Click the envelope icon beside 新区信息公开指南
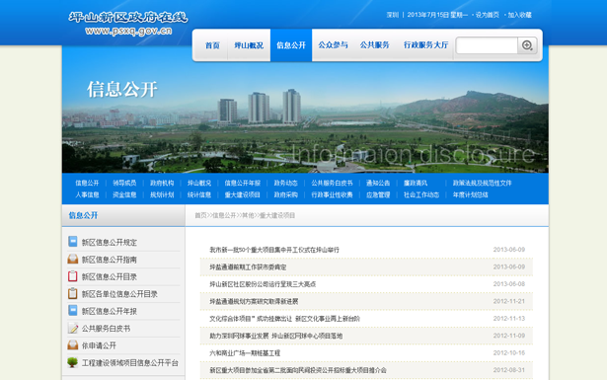Screen dimensions: 607x380 [72, 259]
